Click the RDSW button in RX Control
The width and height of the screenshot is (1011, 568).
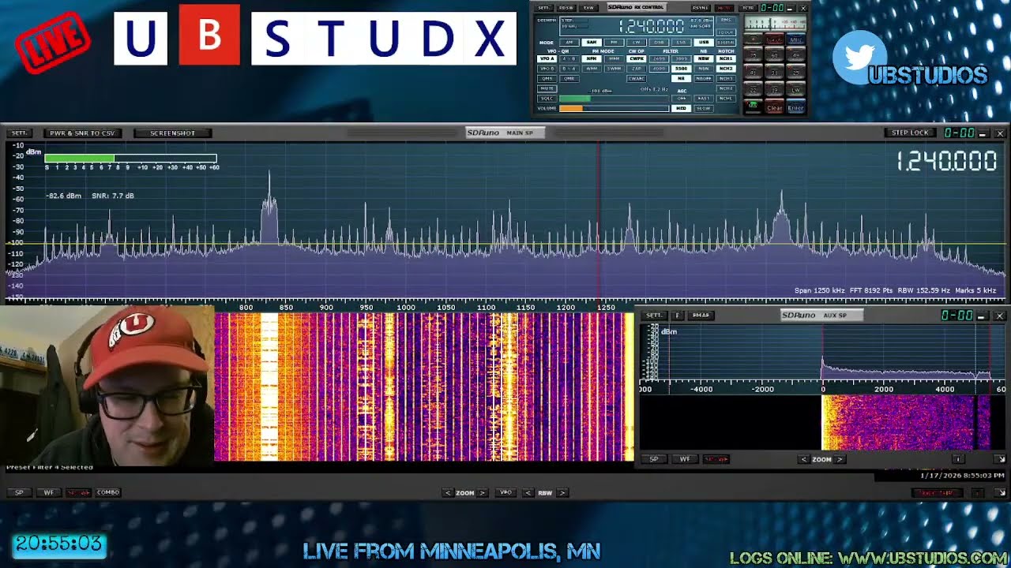pyautogui.click(x=566, y=8)
